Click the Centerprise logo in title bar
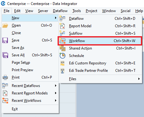Screen dimensions: 144x117 pyautogui.click(x=3, y=3)
